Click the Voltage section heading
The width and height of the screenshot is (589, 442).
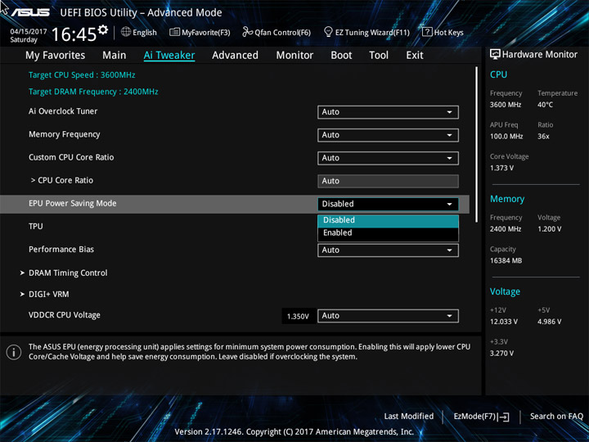(505, 291)
